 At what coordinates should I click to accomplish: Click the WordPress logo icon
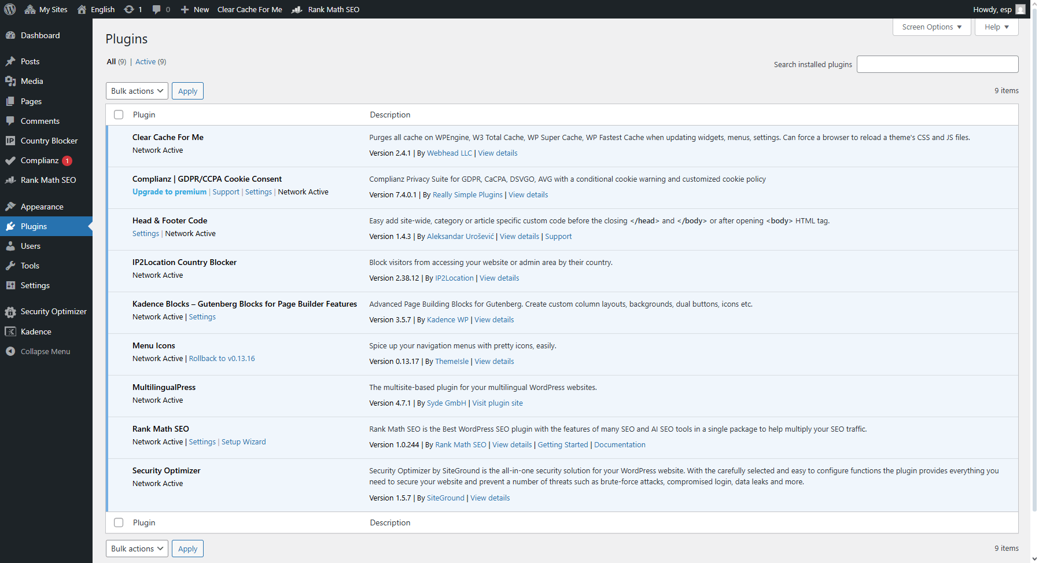point(10,9)
